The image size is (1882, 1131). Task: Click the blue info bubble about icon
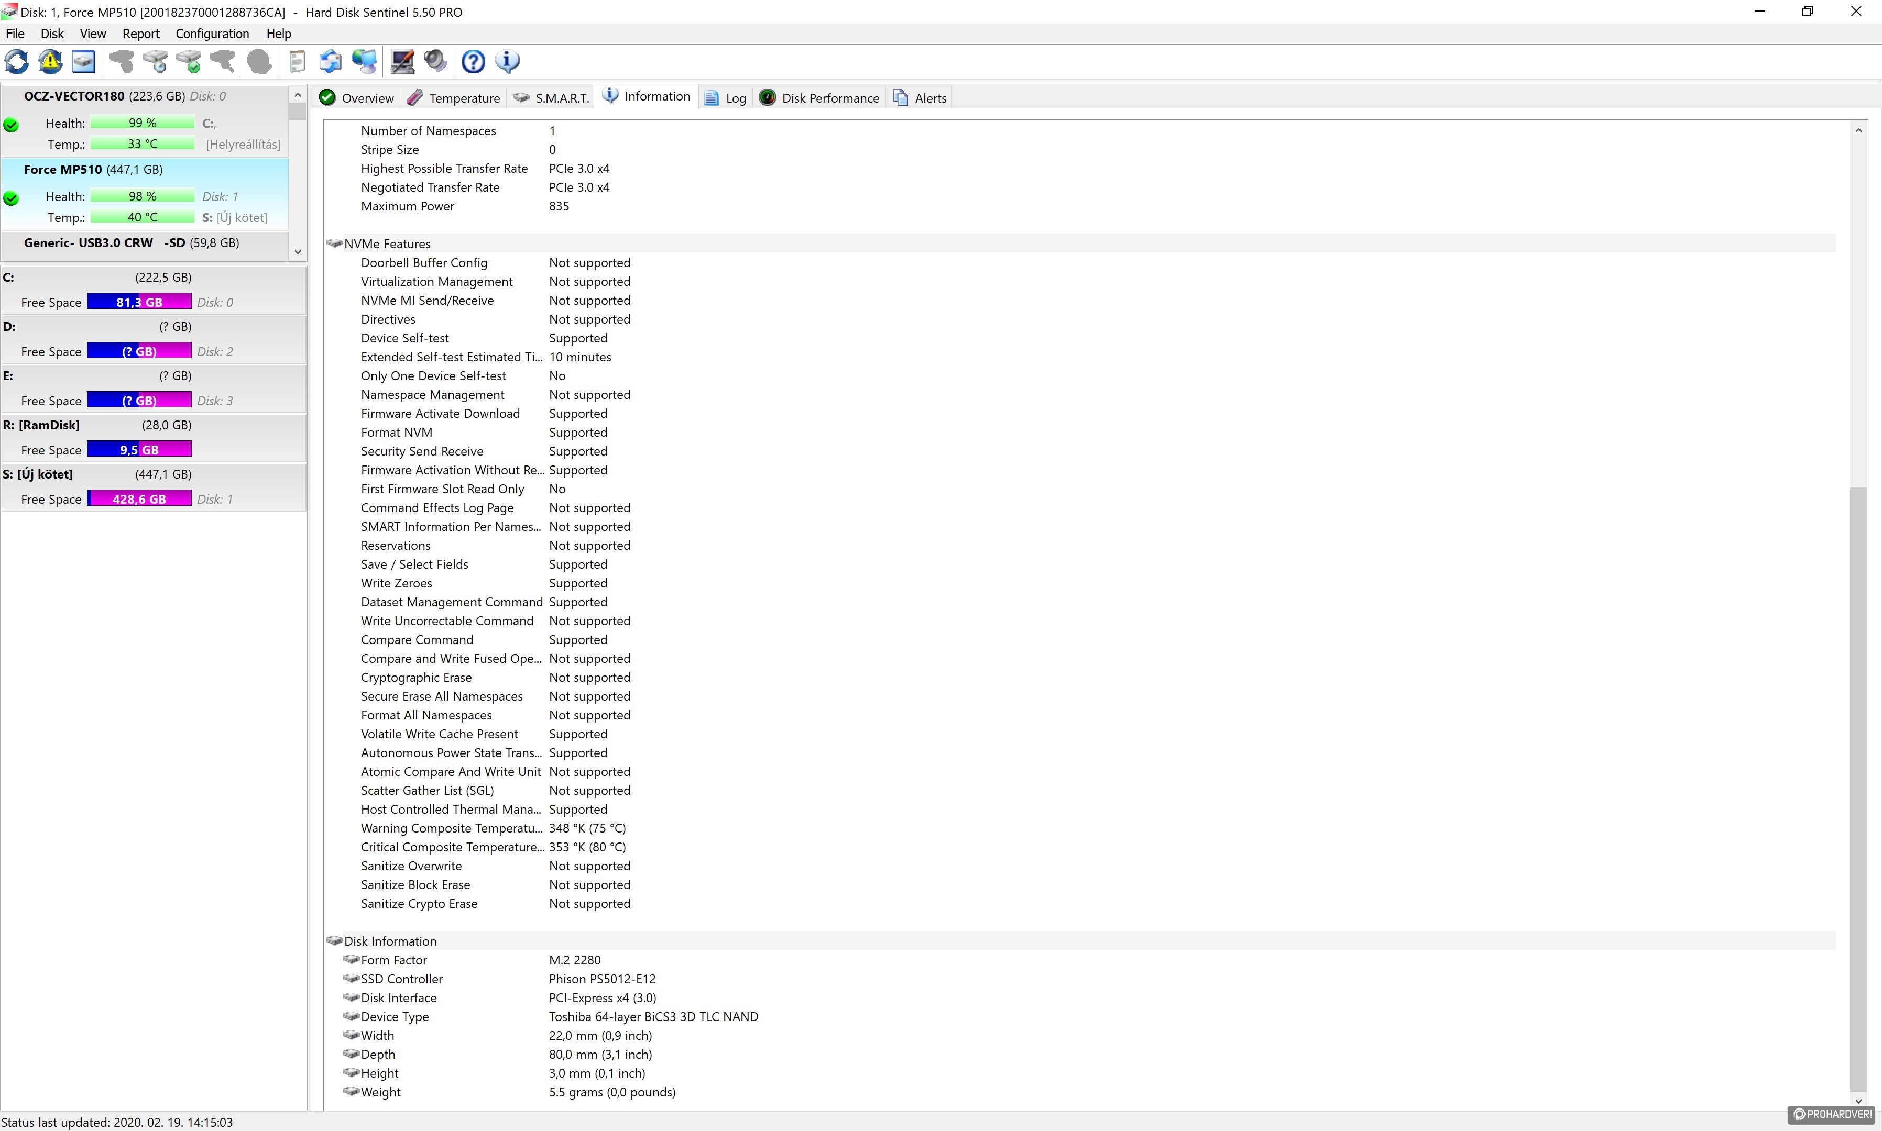click(507, 62)
